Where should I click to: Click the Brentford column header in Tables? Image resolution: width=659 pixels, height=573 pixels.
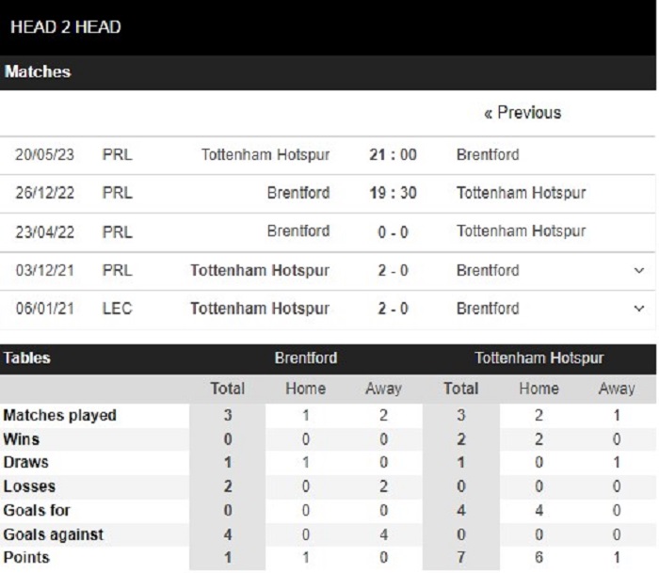[305, 358]
